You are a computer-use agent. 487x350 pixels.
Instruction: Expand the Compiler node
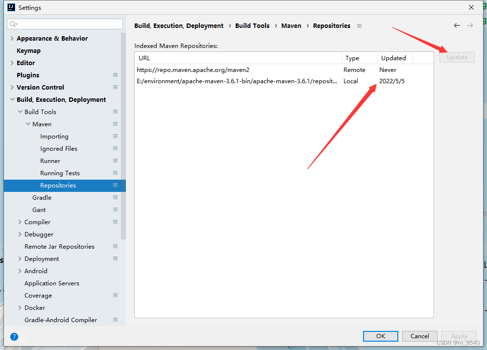[20, 222]
